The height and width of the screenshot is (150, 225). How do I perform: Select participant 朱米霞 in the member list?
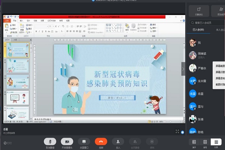pyautogui.click(x=203, y=81)
